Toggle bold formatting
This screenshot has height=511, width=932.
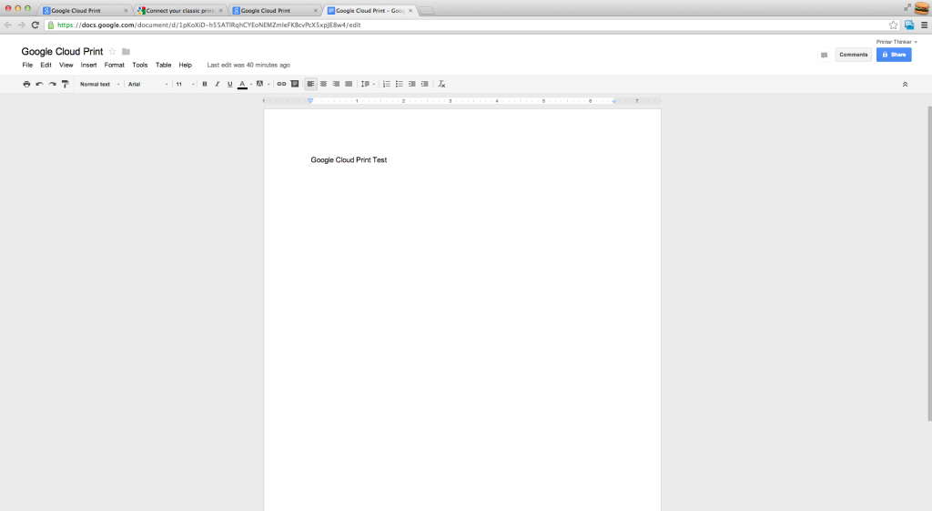[x=204, y=84]
